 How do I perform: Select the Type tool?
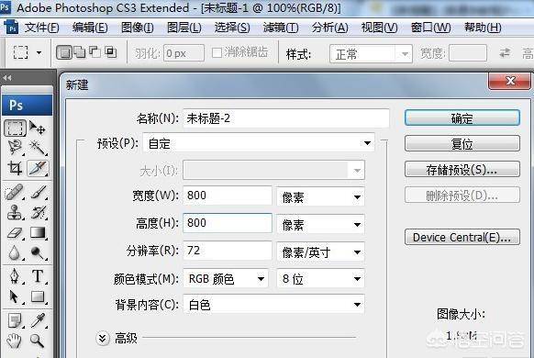pos(38,276)
